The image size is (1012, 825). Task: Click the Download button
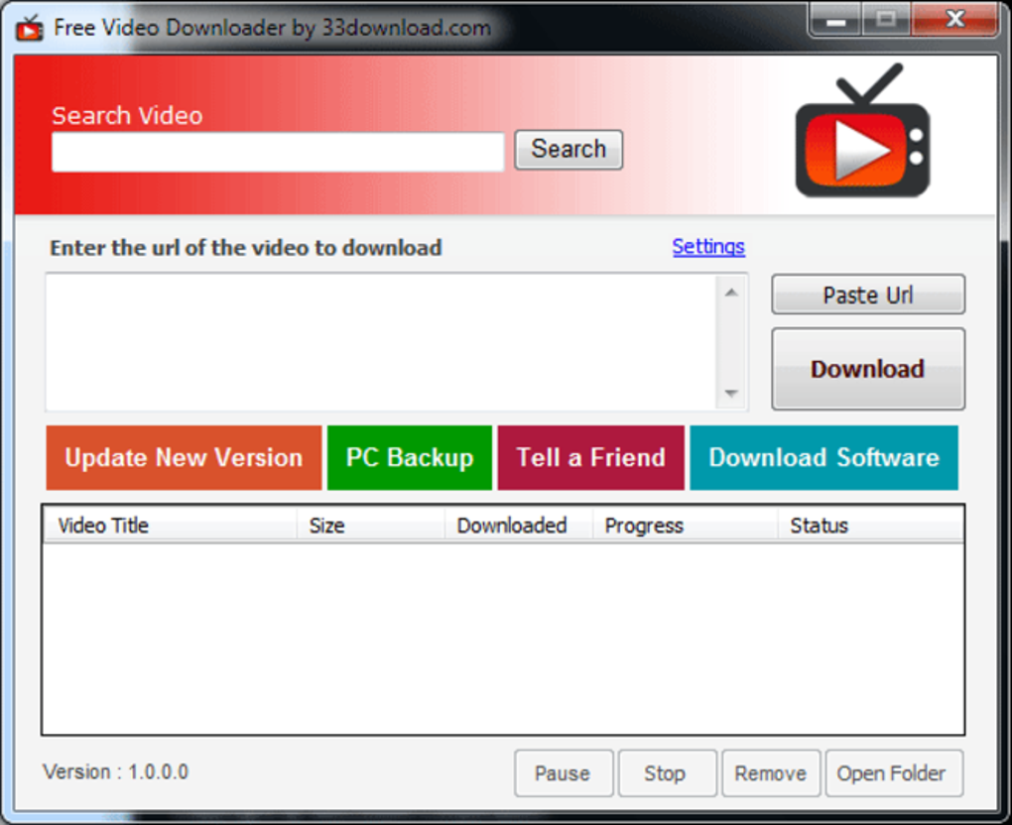pyautogui.click(x=868, y=369)
